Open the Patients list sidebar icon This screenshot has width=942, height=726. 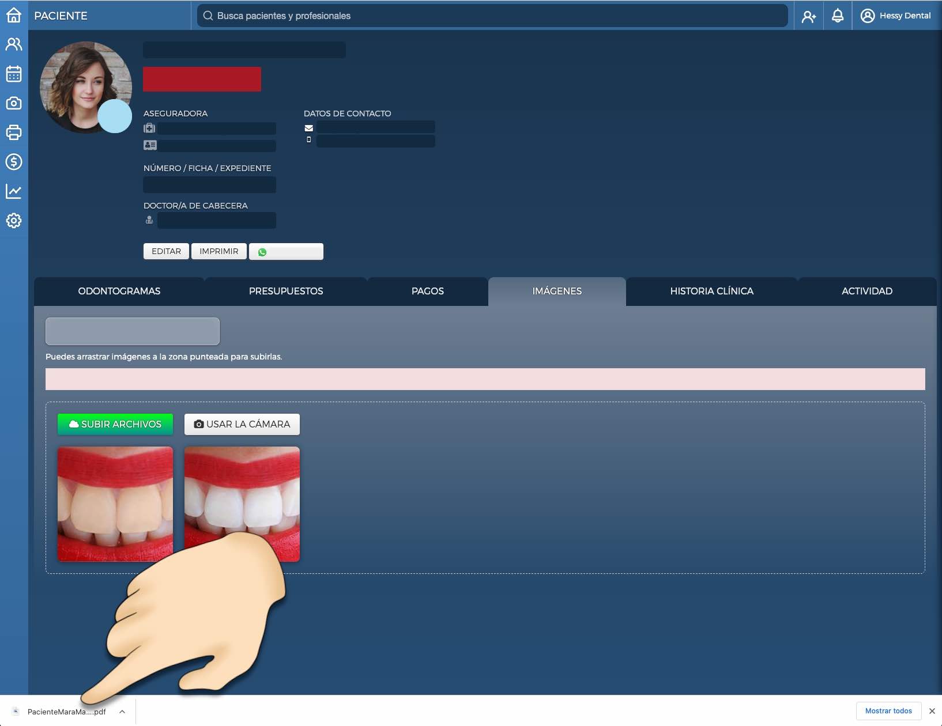(x=14, y=44)
